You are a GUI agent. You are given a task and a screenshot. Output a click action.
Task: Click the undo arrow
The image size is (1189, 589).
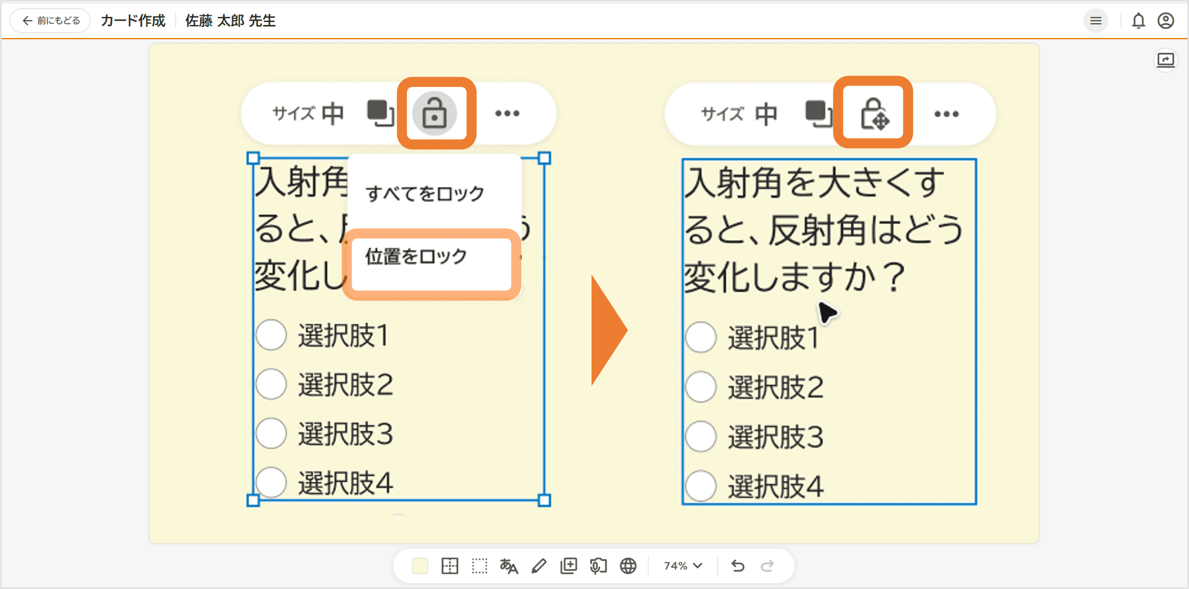[738, 566]
